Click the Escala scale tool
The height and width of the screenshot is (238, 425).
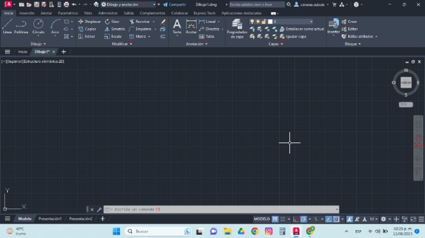(113, 36)
